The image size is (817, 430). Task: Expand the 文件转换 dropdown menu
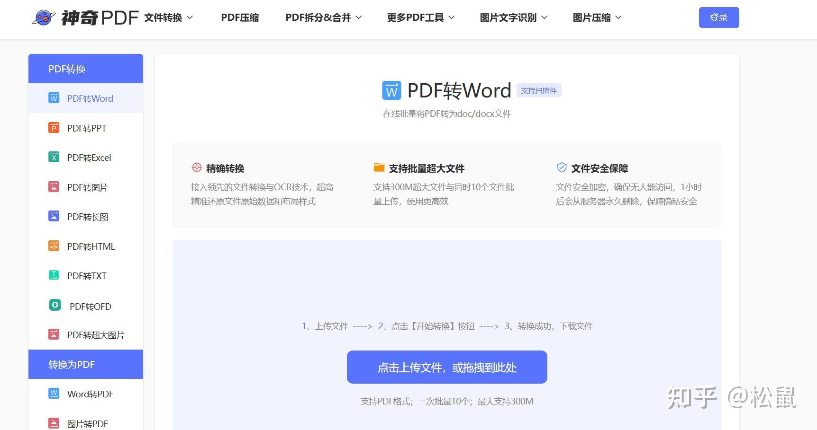point(169,18)
